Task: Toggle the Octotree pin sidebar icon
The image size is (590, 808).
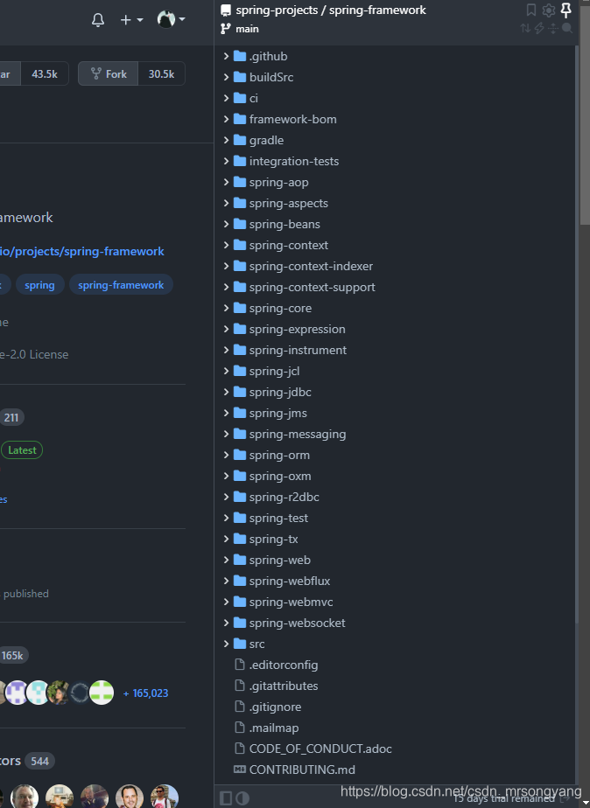Action: pyautogui.click(x=566, y=10)
